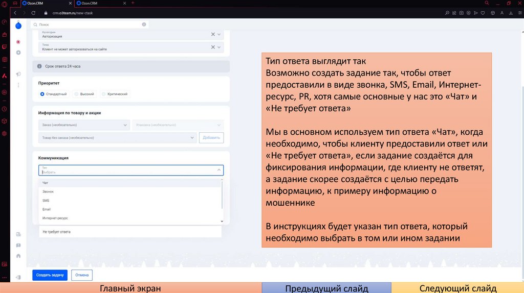Click the send paper-plane icon in browser toolbar

click(476, 13)
